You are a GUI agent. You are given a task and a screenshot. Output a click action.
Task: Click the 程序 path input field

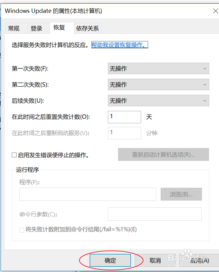[87, 194]
